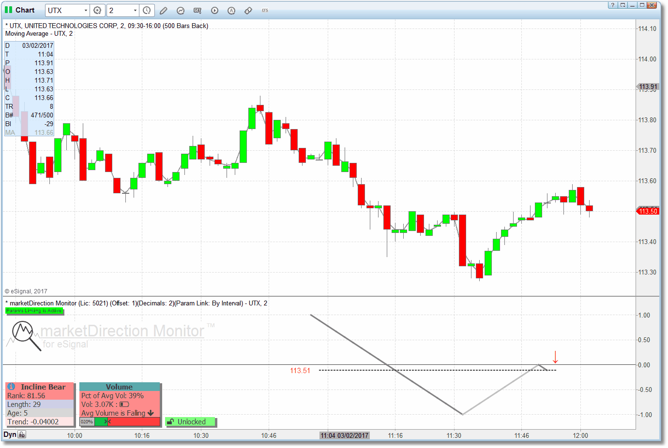
Task: Click the Length: 29 row
Action: pyautogui.click(x=40, y=404)
